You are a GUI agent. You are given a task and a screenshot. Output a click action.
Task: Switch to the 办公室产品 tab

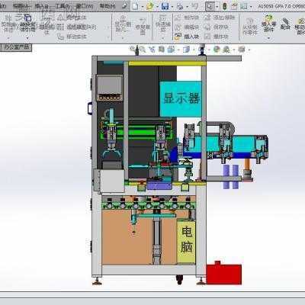tap(16, 47)
